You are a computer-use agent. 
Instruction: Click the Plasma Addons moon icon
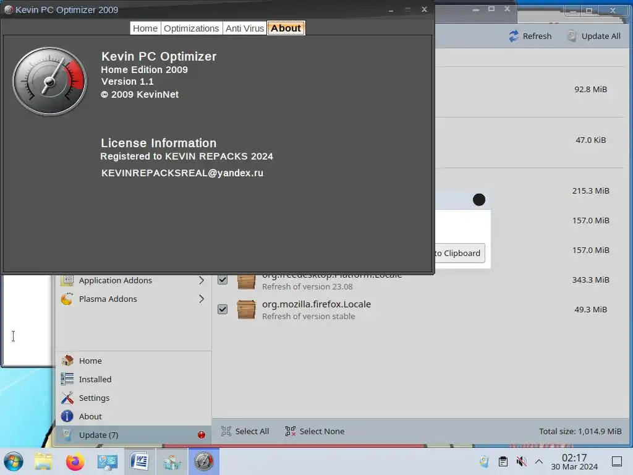(x=67, y=299)
